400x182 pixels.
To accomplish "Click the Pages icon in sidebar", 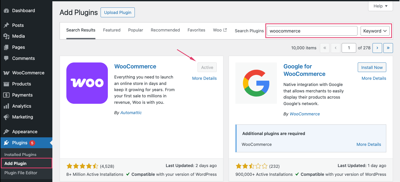I will pyautogui.click(x=6, y=47).
